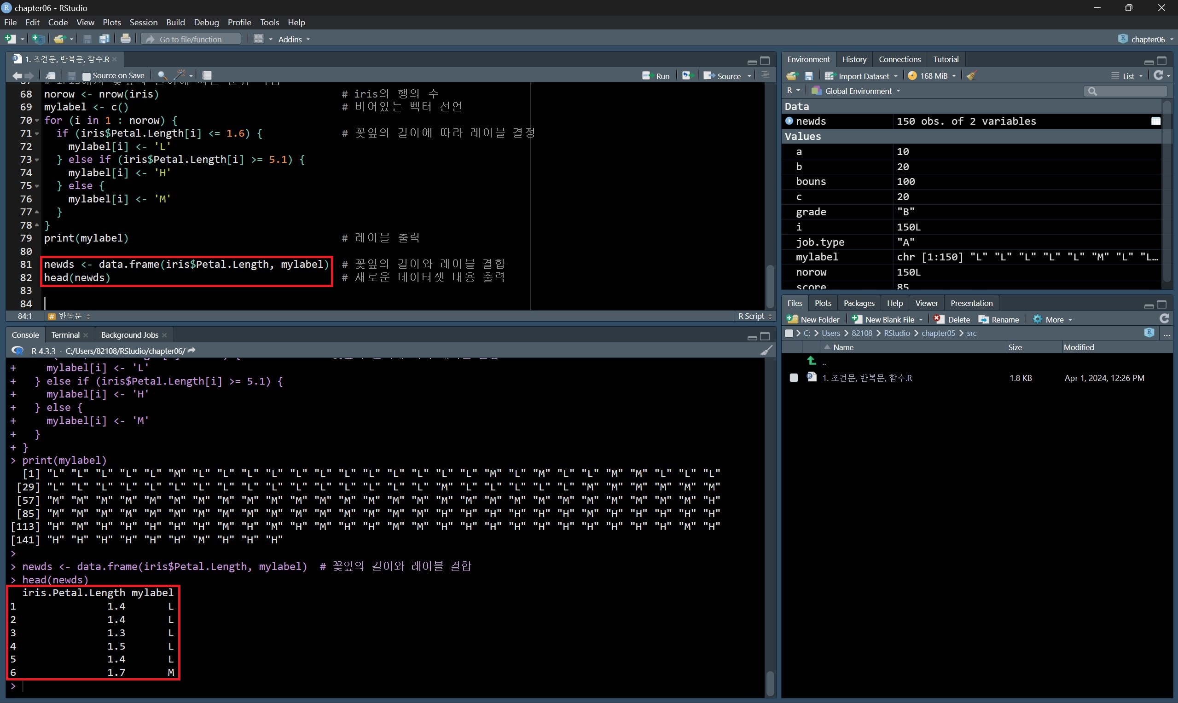Open the Session menu
The image size is (1178, 703).
143,22
